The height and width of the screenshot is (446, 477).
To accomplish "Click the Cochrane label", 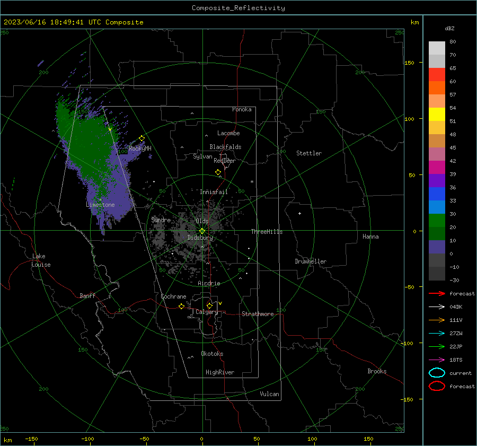I will (x=173, y=296).
